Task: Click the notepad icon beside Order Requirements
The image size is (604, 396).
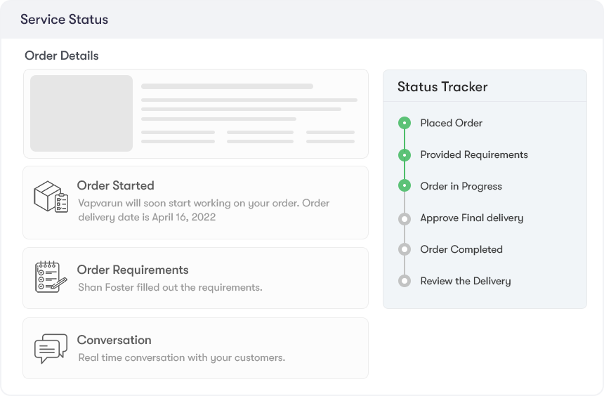Action: pyautogui.click(x=51, y=277)
